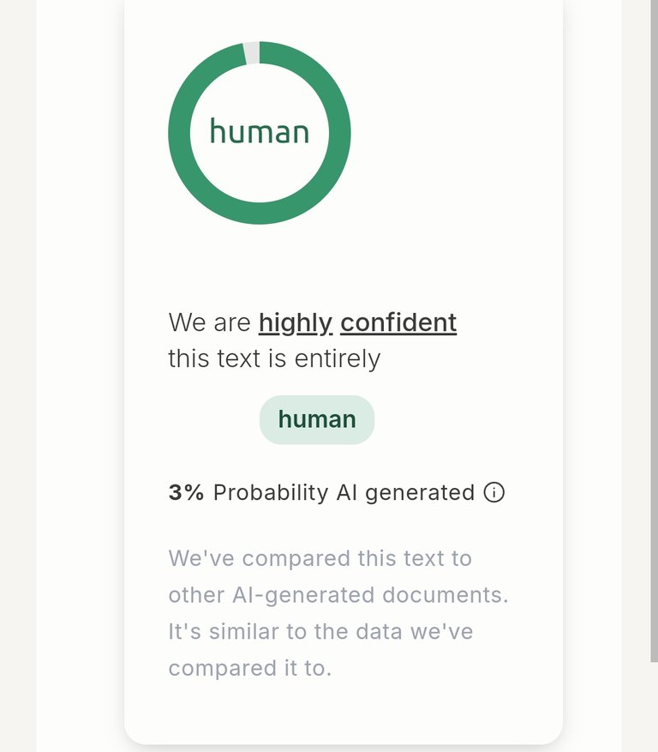The height and width of the screenshot is (752, 658).
Task: Click the human label inside the donut
Action: tap(260, 131)
